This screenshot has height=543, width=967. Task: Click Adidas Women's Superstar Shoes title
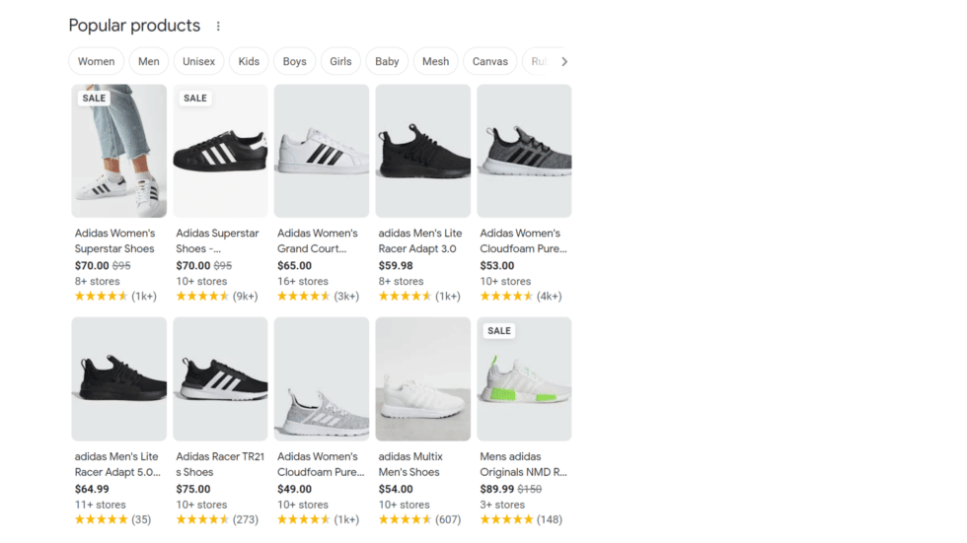click(x=114, y=240)
